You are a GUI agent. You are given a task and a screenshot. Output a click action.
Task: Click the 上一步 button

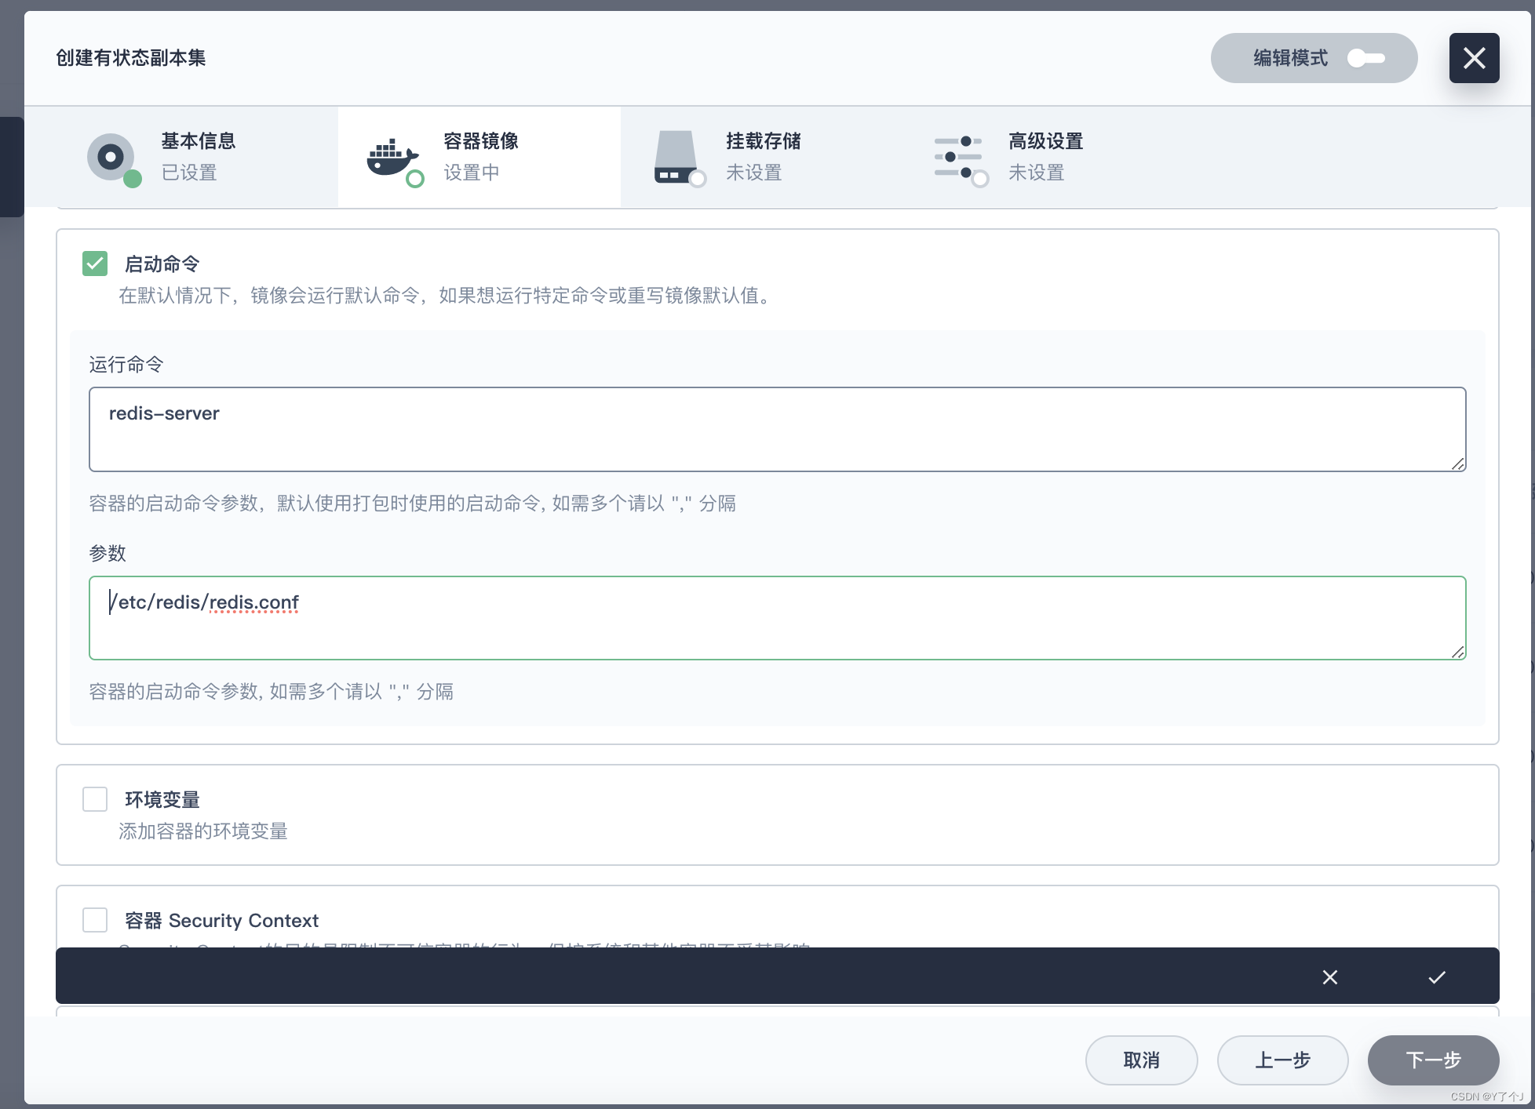(1282, 1060)
